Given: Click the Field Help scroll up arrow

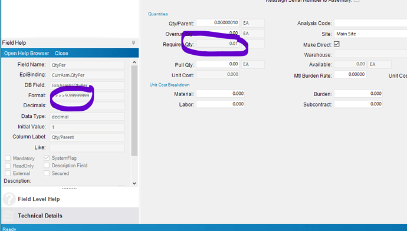Looking at the screenshot, I should point(134,62).
